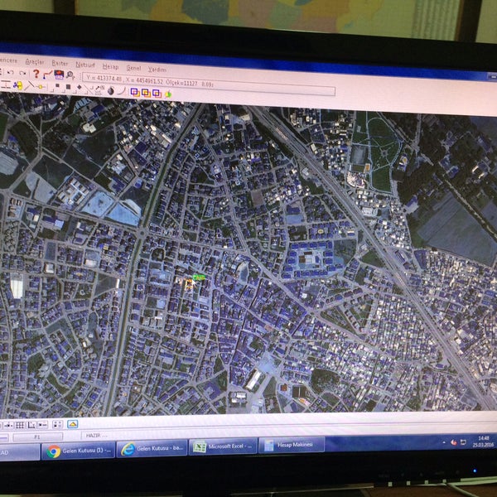Image resolution: width=497 pixels, height=497 pixels.
Task: Click the green-and-yellow pie icon
Action: [x=168, y=94]
